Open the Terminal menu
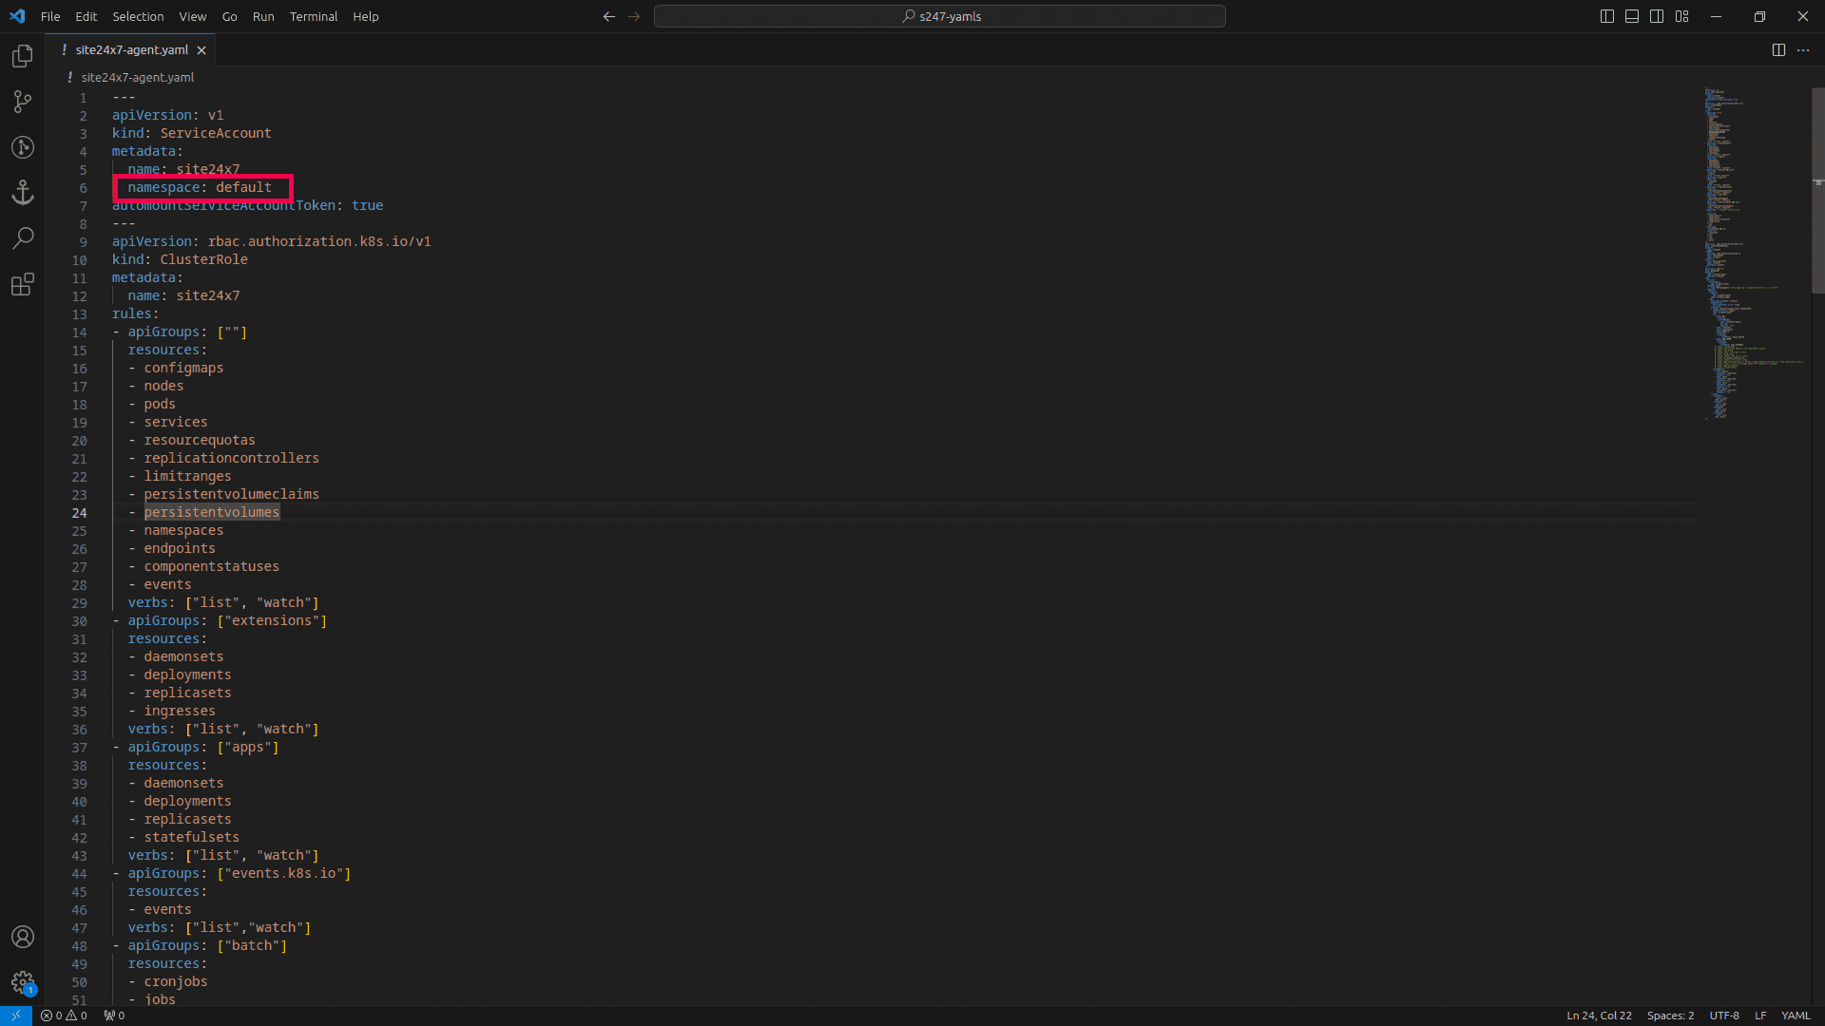Viewport: 1825px width, 1026px height. [x=314, y=16]
